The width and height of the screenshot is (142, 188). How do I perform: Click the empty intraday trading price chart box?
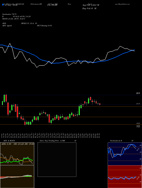coord(57,160)
